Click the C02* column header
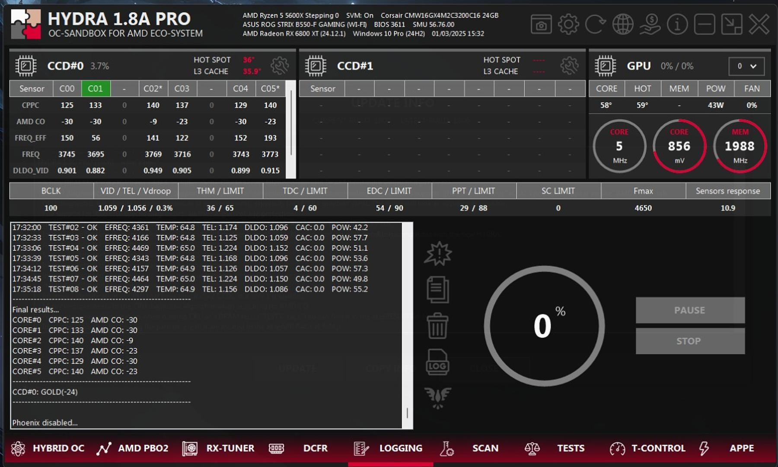778x467 pixels. [153, 89]
